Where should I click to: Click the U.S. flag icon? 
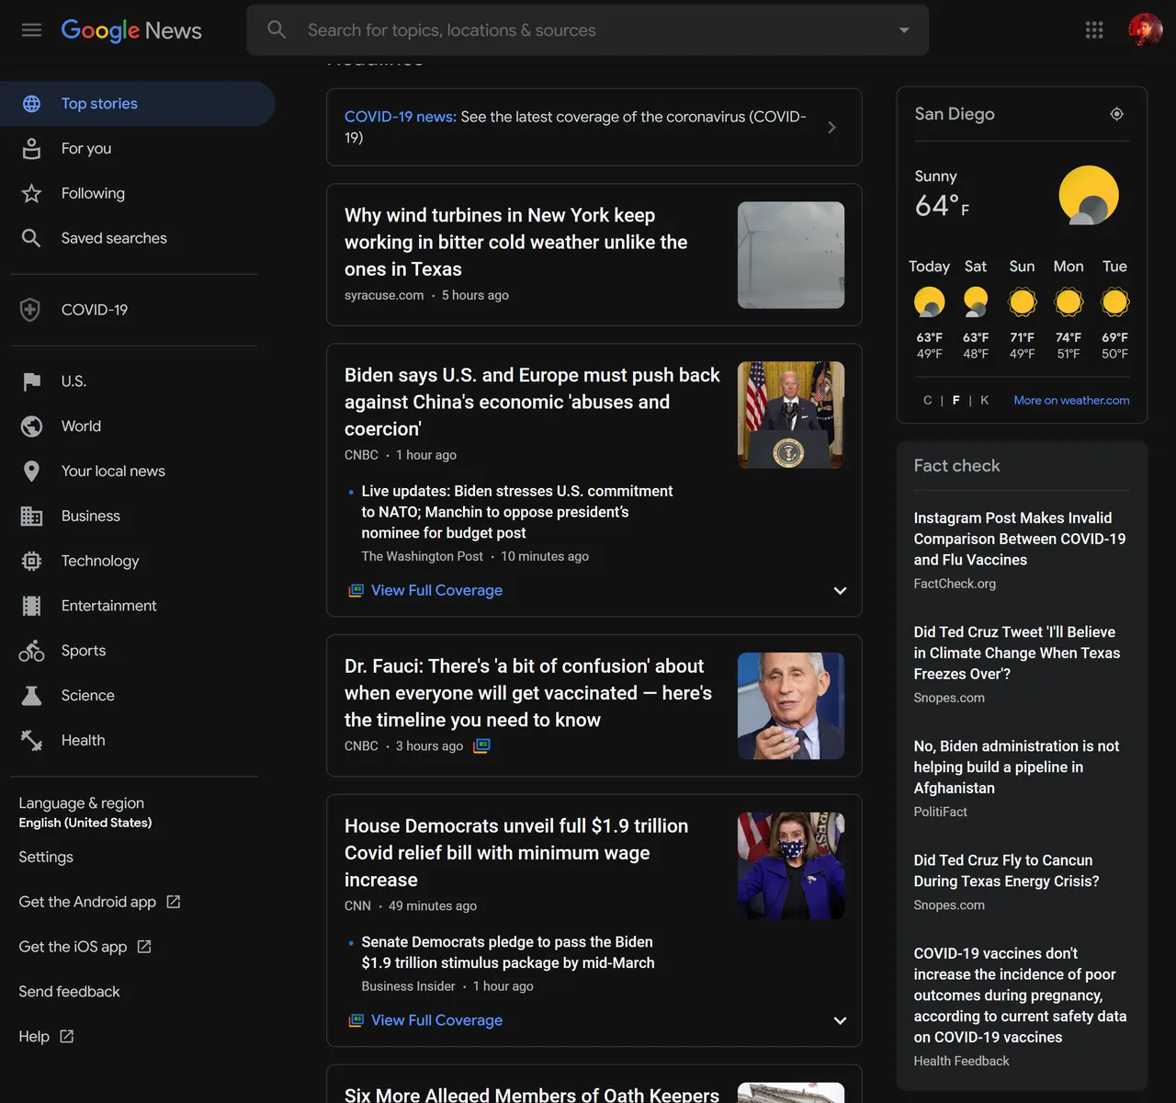click(31, 381)
